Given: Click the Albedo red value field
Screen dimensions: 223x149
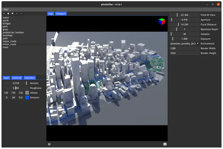Looking at the screenshot, I should coord(6,93).
